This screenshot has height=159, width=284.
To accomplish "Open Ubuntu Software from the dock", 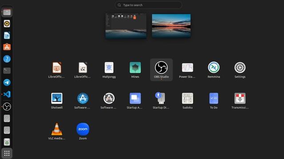I will [7, 47].
